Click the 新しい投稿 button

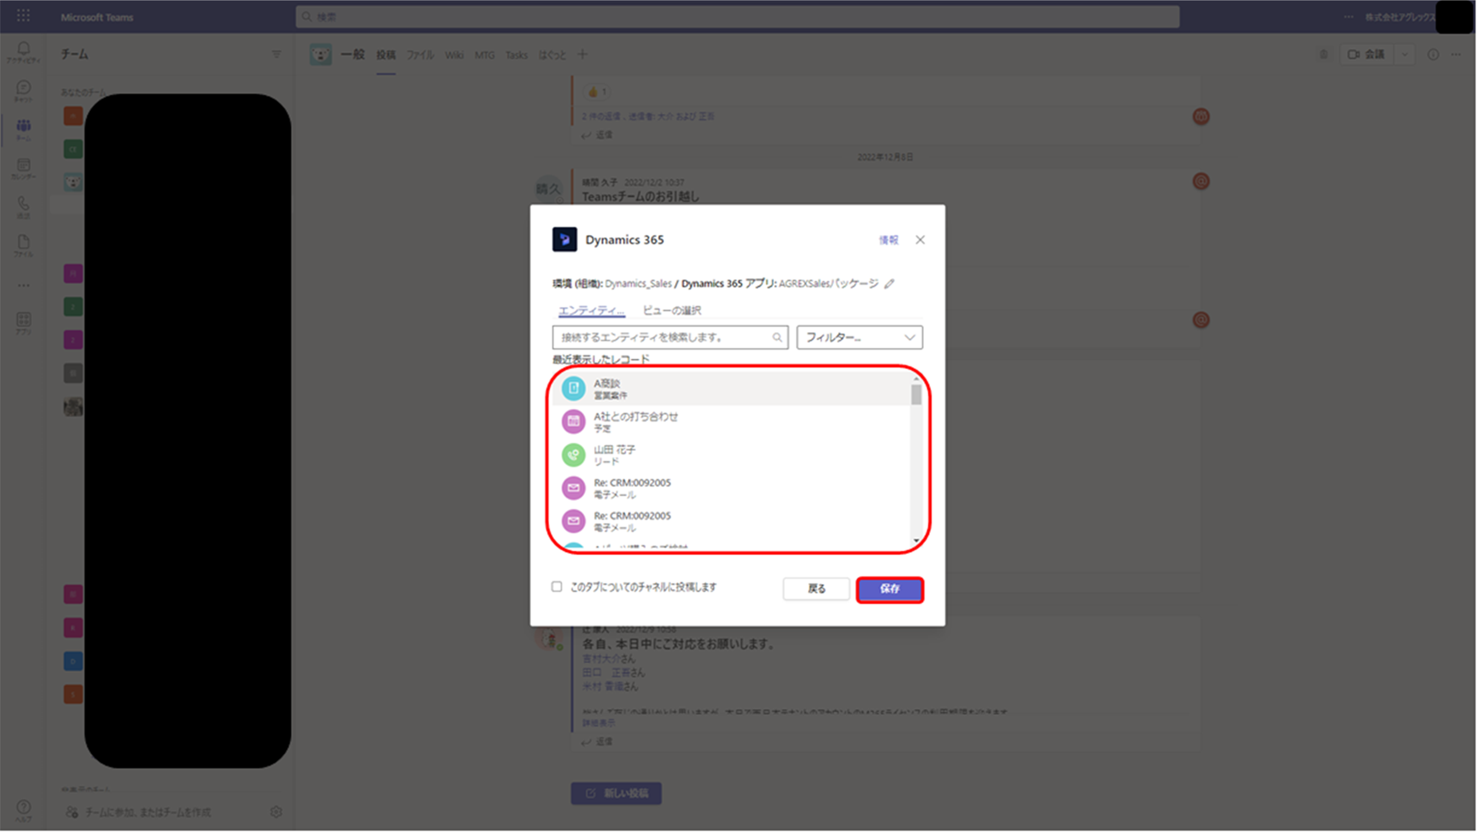coord(616,793)
